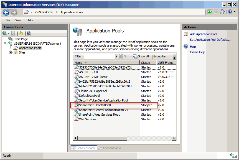Click the Go binoculars button
Viewport: 239px width, 160px height.
click(123, 56)
